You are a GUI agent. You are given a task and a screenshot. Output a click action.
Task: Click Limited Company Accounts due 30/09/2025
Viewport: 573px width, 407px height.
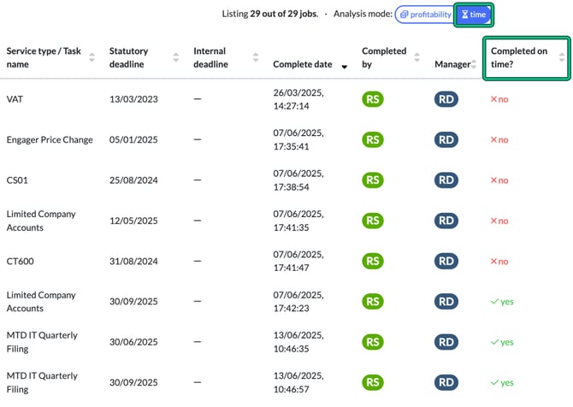[x=41, y=302]
